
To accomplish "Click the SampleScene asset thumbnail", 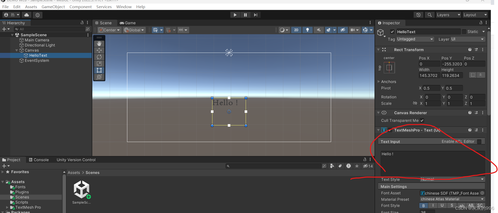I will [82, 190].
